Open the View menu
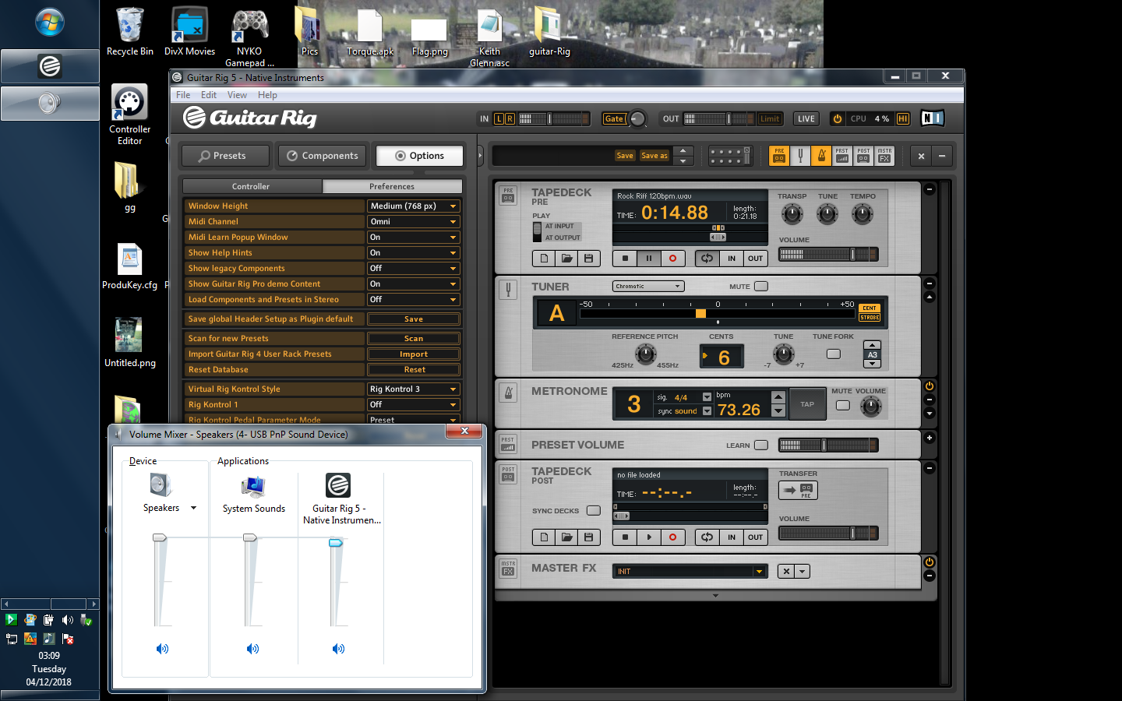Viewport: 1122px width, 701px height. point(237,95)
